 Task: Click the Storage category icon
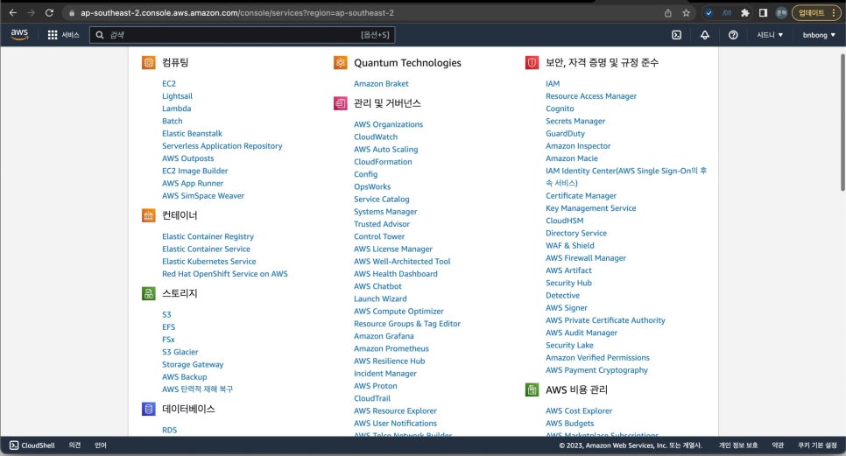pyautogui.click(x=148, y=293)
